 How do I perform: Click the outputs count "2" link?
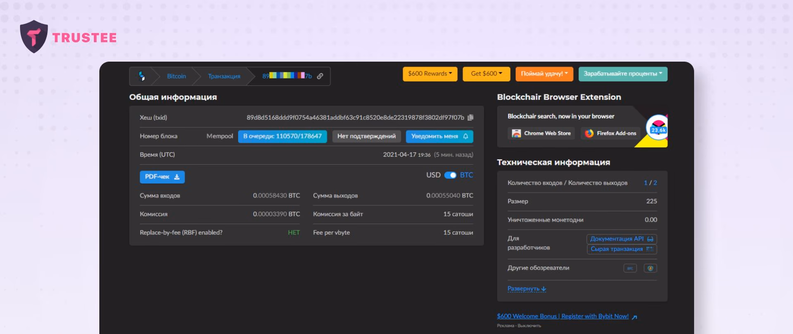coord(655,183)
